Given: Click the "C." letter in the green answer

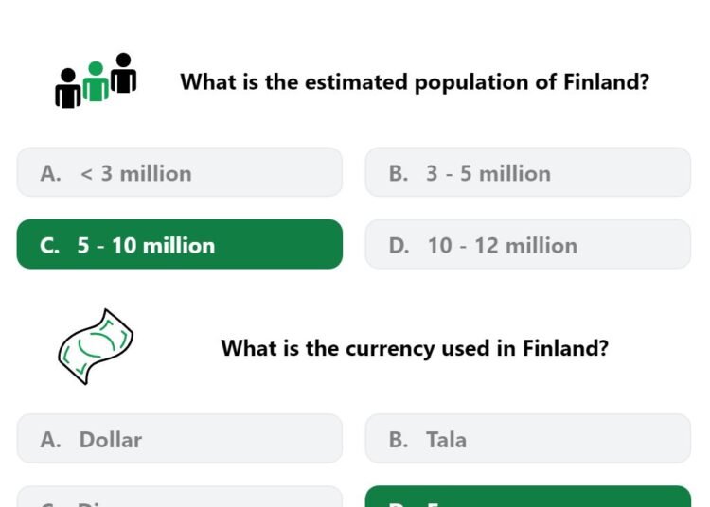Looking at the screenshot, I should click(49, 246).
